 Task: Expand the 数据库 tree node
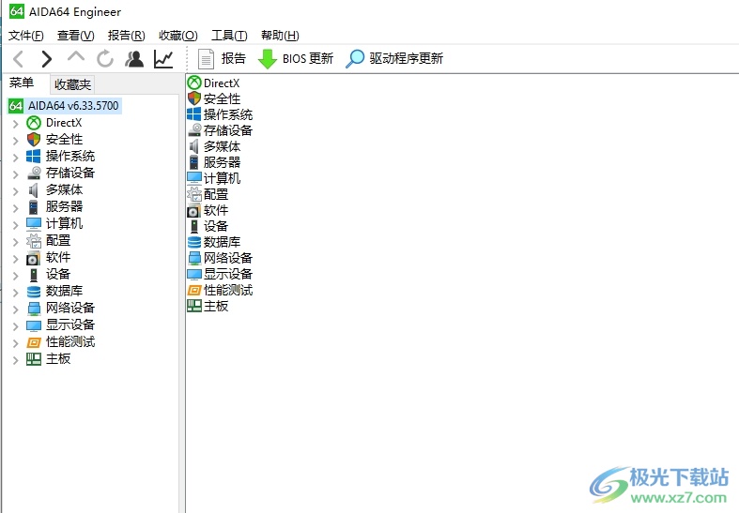[16, 293]
